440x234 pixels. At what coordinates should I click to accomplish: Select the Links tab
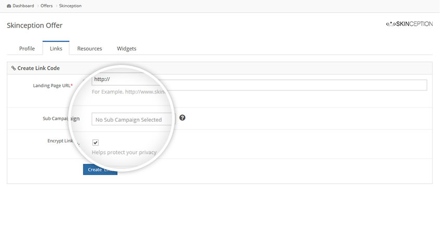click(x=56, y=49)
